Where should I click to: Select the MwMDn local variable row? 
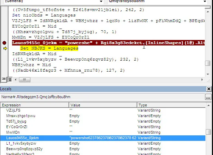(103, 132)
